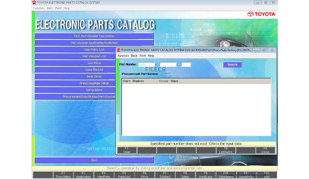This screenshot has width=309, height=179.
Task: Open the Setup Menu option
Action: pos(75,90)
